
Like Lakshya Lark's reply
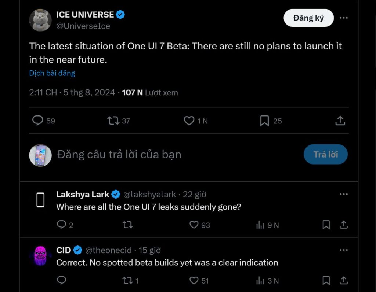(194, 225)
